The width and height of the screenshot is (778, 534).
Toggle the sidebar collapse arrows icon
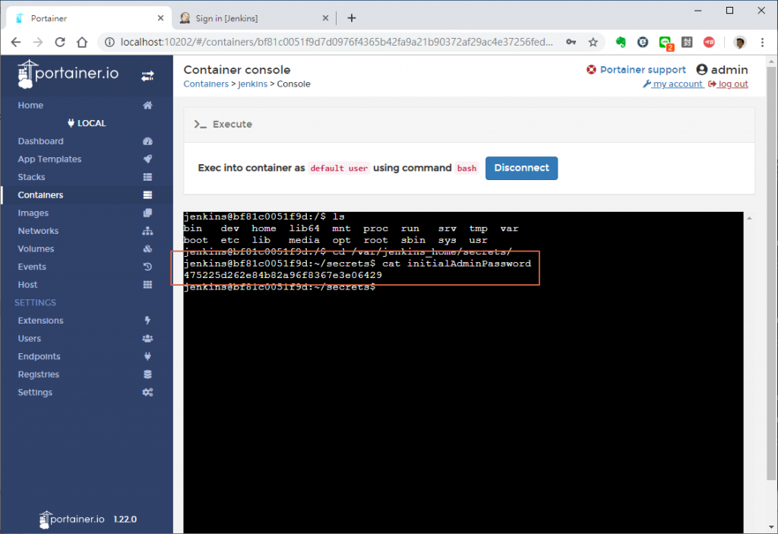[x=147, y=76]
